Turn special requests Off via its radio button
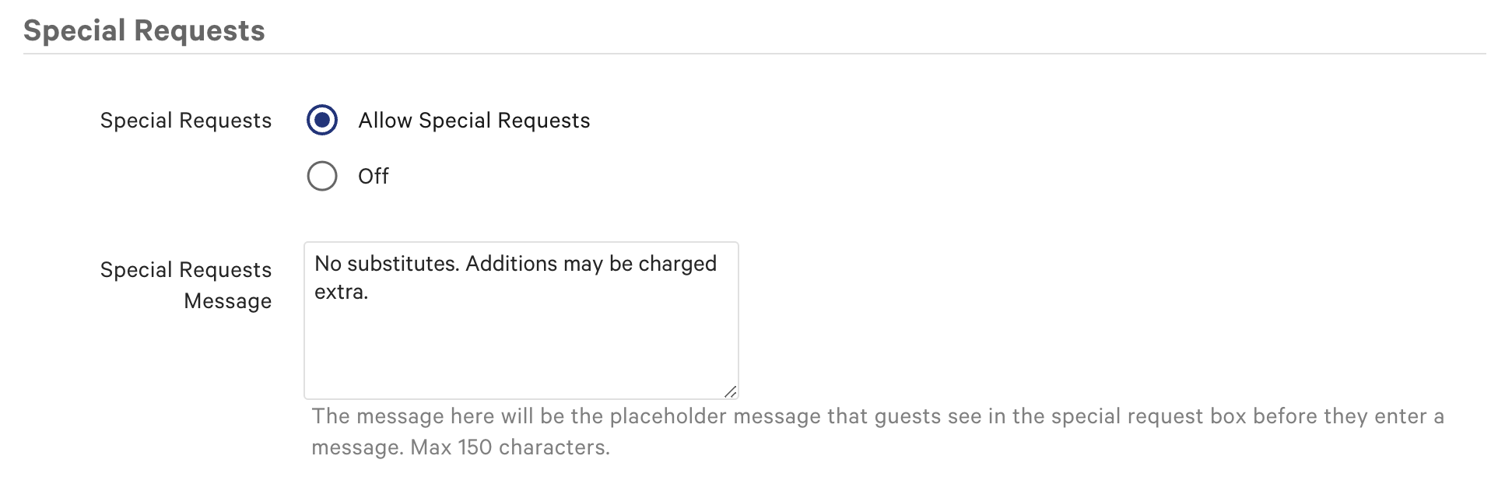Screen dimensions: 1505x484 [321, 176]
